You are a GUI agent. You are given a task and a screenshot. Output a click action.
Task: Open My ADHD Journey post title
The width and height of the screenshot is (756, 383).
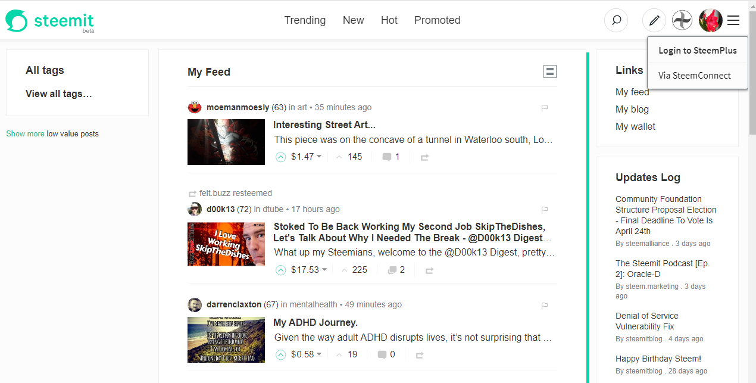315,322
